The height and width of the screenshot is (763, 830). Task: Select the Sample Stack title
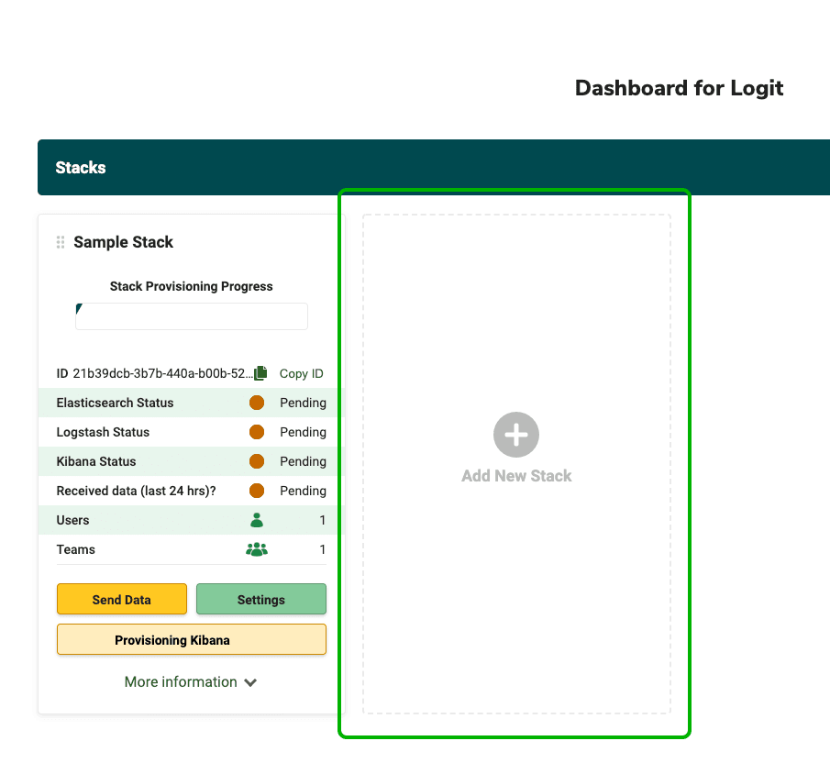coord(124,242)
